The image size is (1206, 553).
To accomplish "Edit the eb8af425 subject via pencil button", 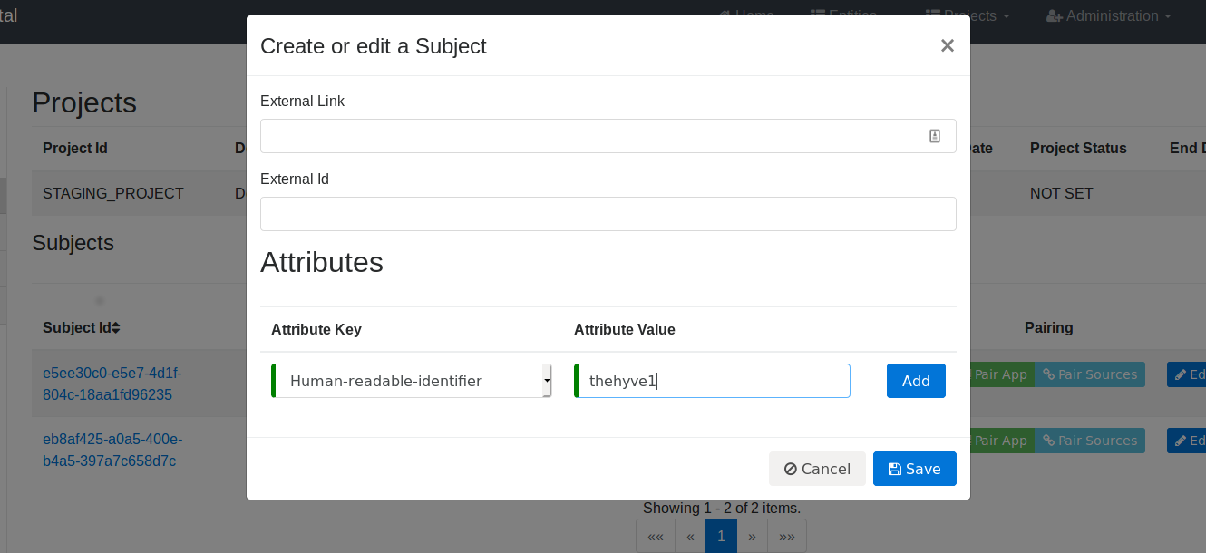I will coord(1186,441).
